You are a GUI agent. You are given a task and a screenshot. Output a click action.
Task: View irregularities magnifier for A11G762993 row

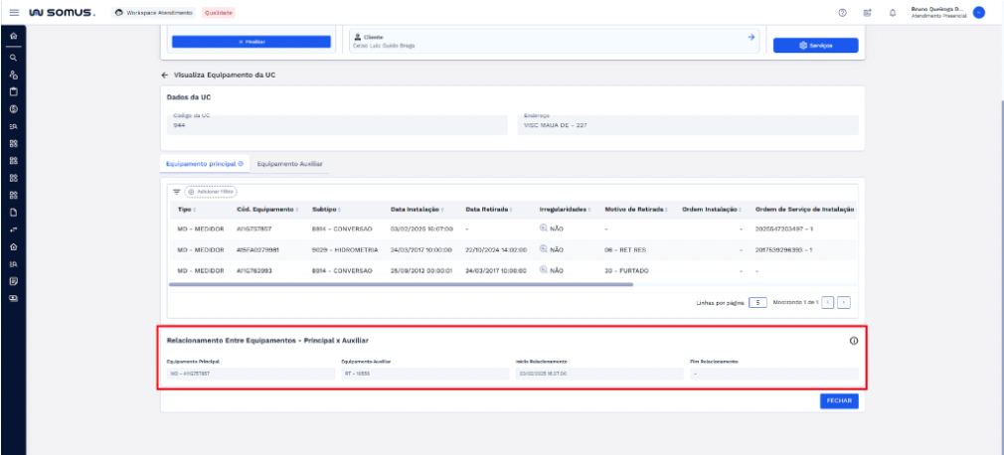(x=544, y=270)
